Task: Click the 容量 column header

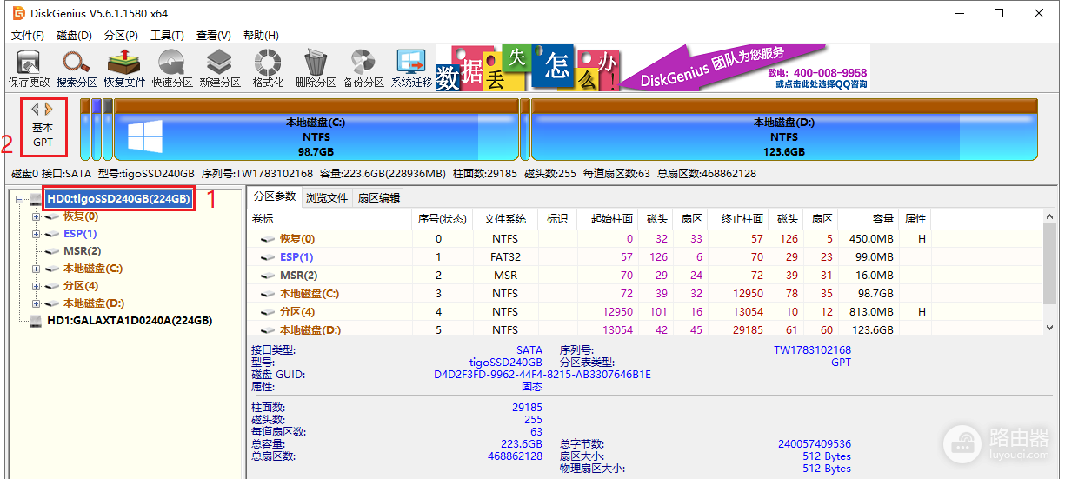Action: tap(870, 219)
